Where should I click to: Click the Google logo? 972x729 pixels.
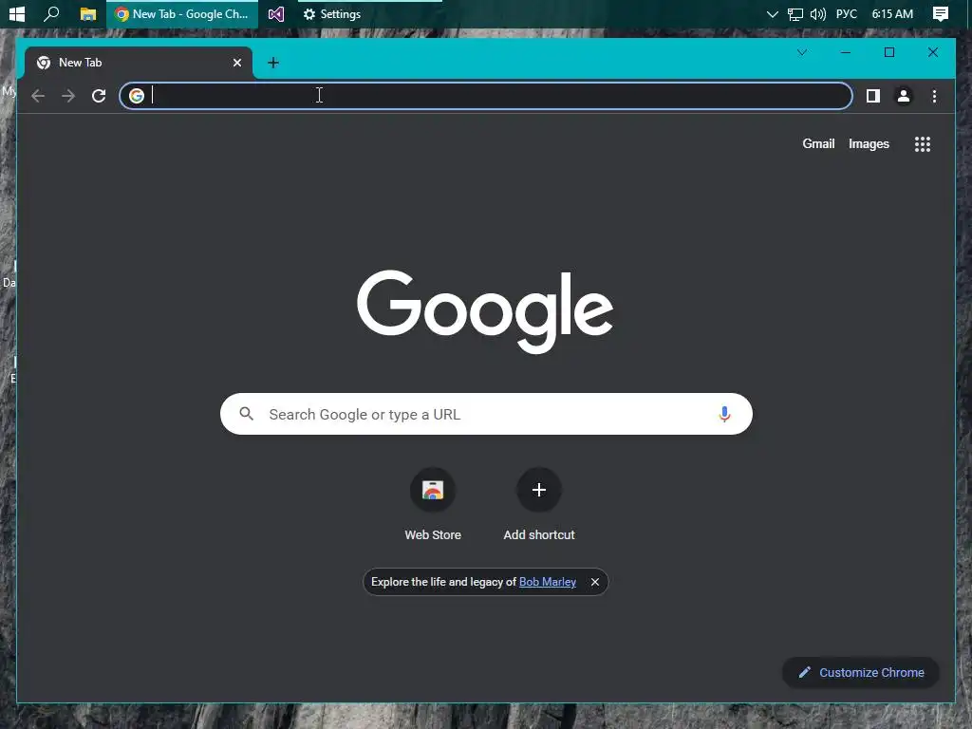point(485,311)
